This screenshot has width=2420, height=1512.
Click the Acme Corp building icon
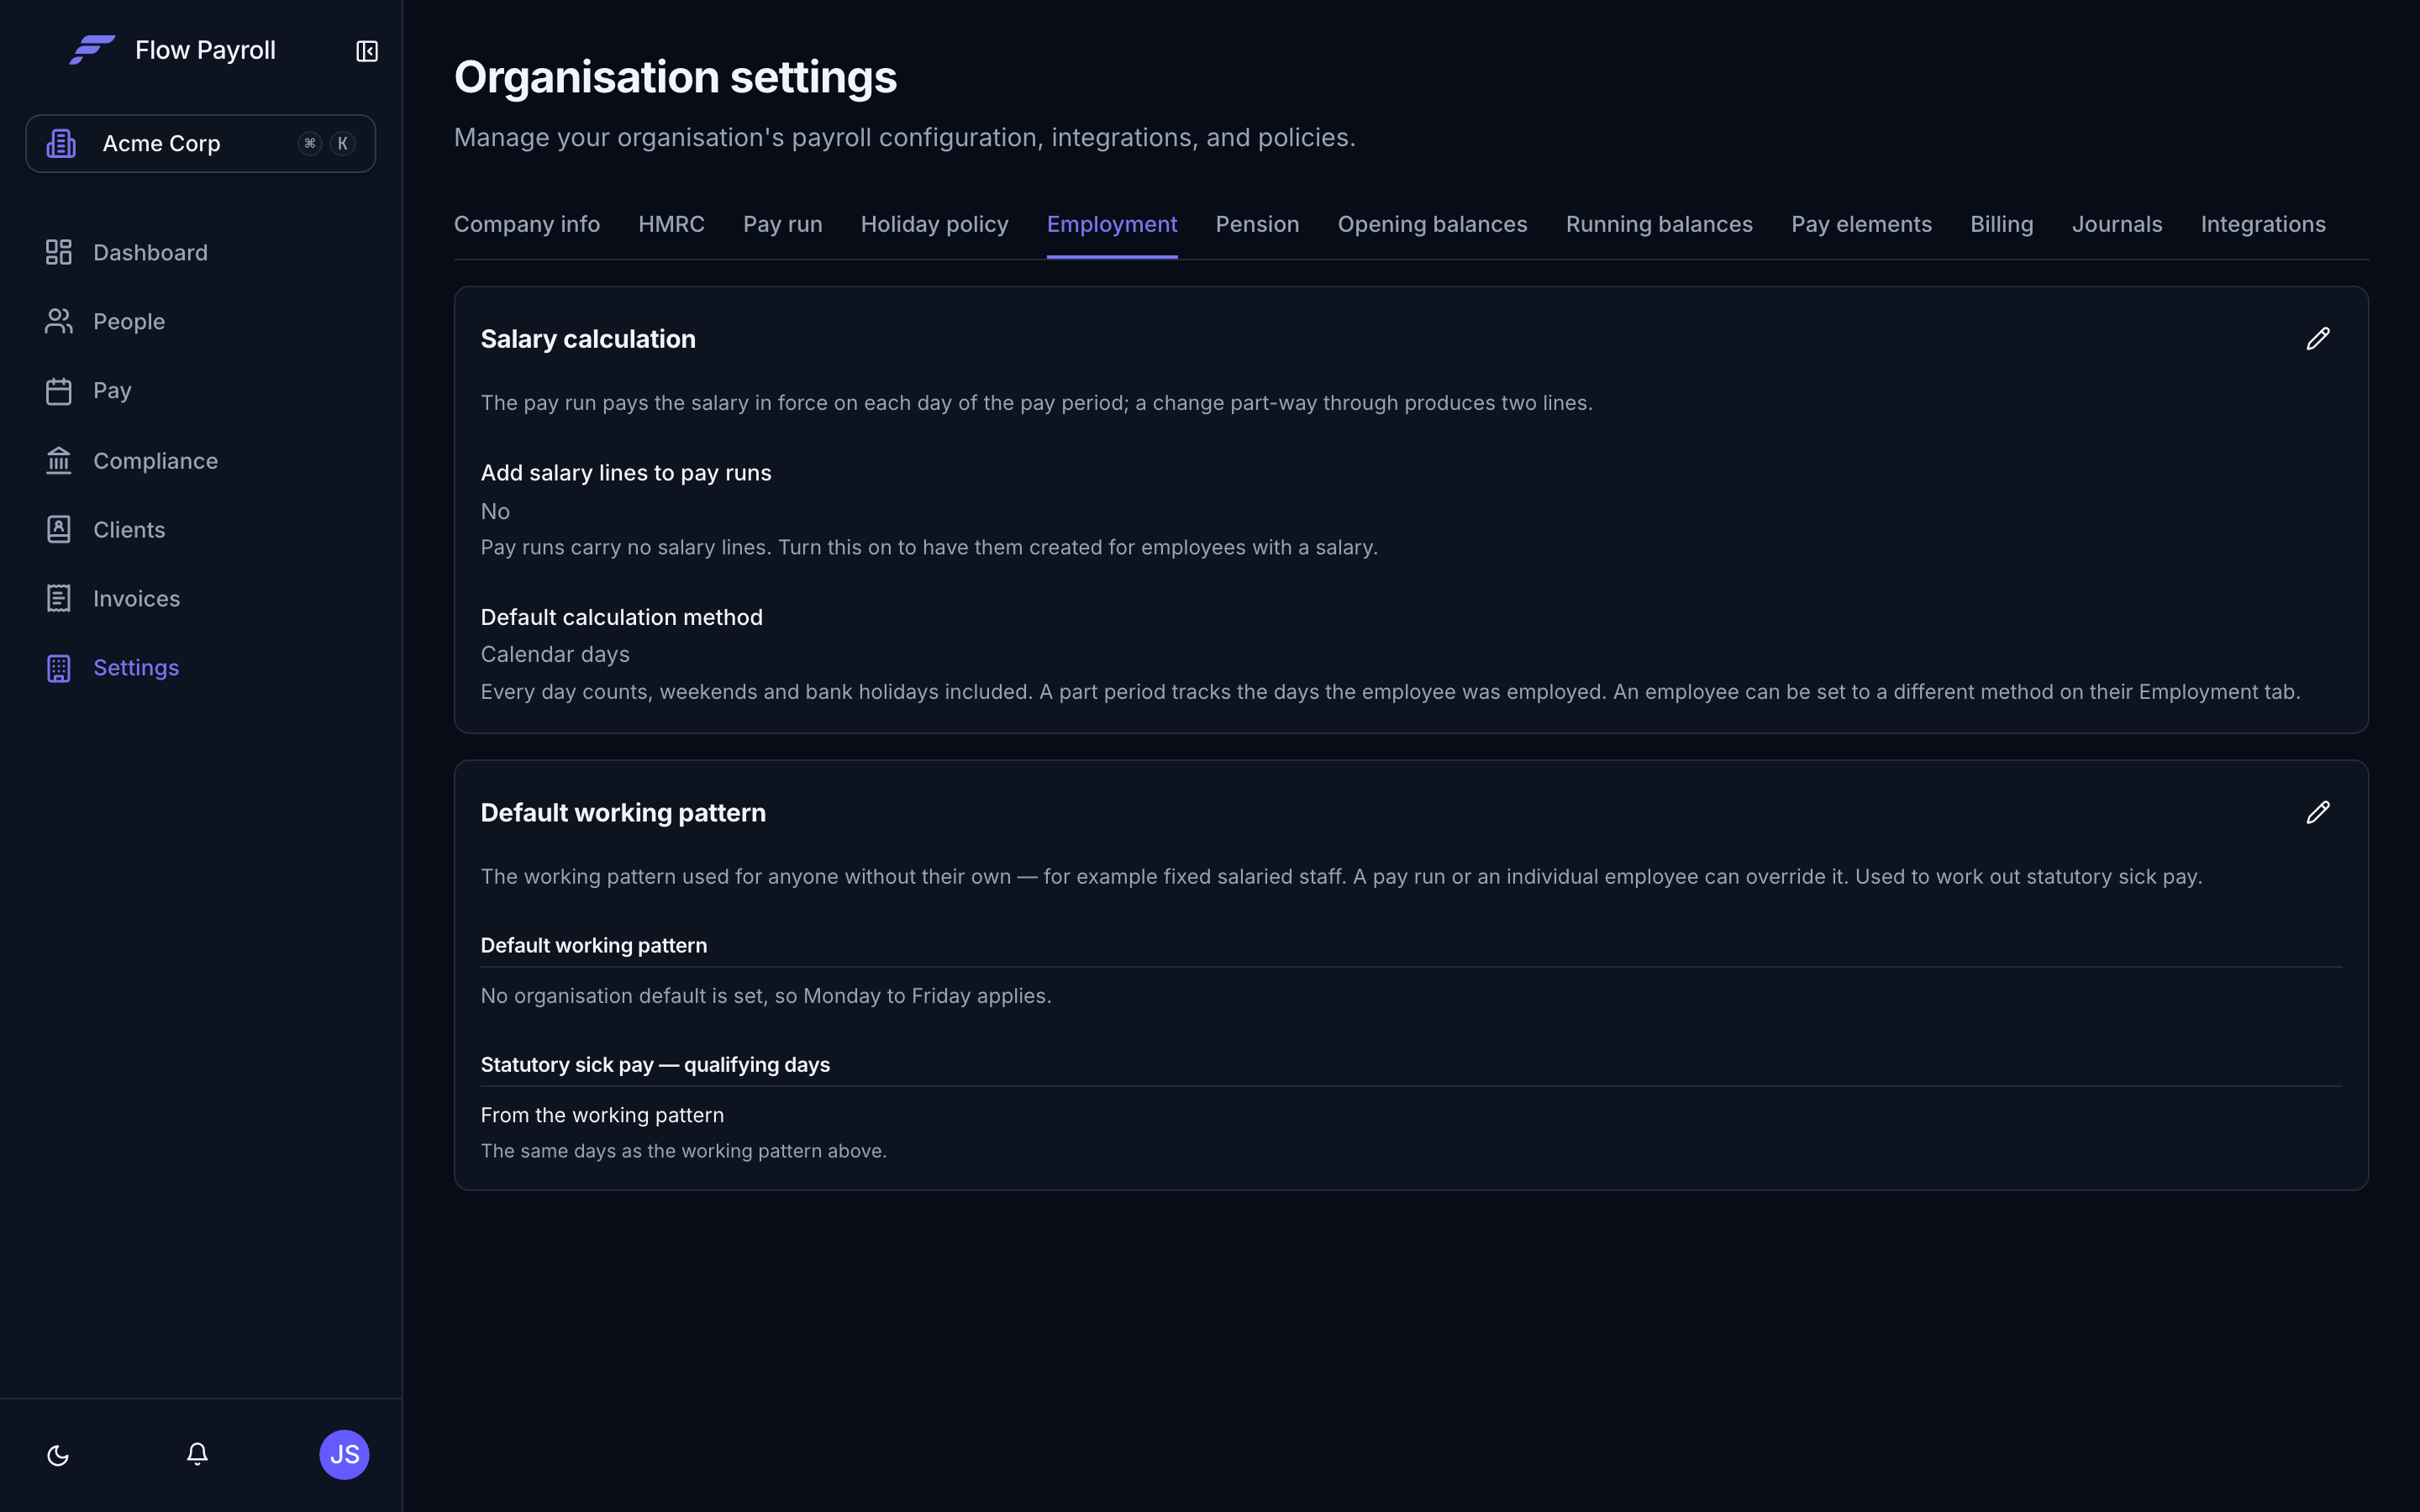pyautogui.click(x=61, y=143)
